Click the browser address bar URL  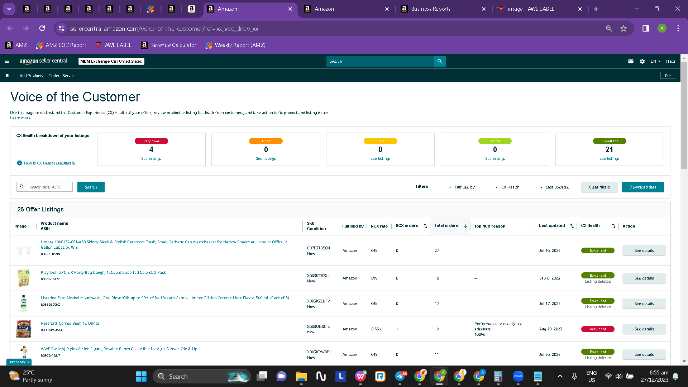click(x=164, y=29)
